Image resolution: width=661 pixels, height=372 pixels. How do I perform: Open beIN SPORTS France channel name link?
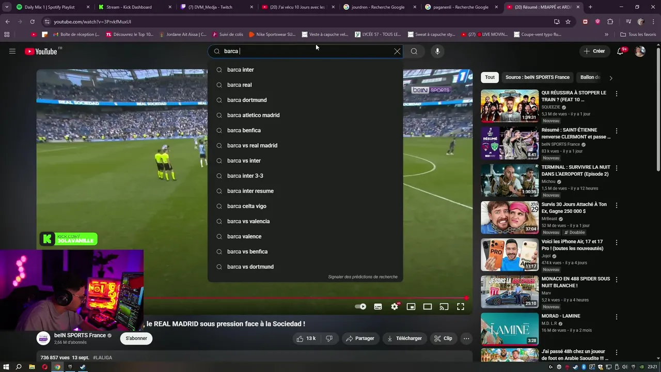click(x=80, y=335)
